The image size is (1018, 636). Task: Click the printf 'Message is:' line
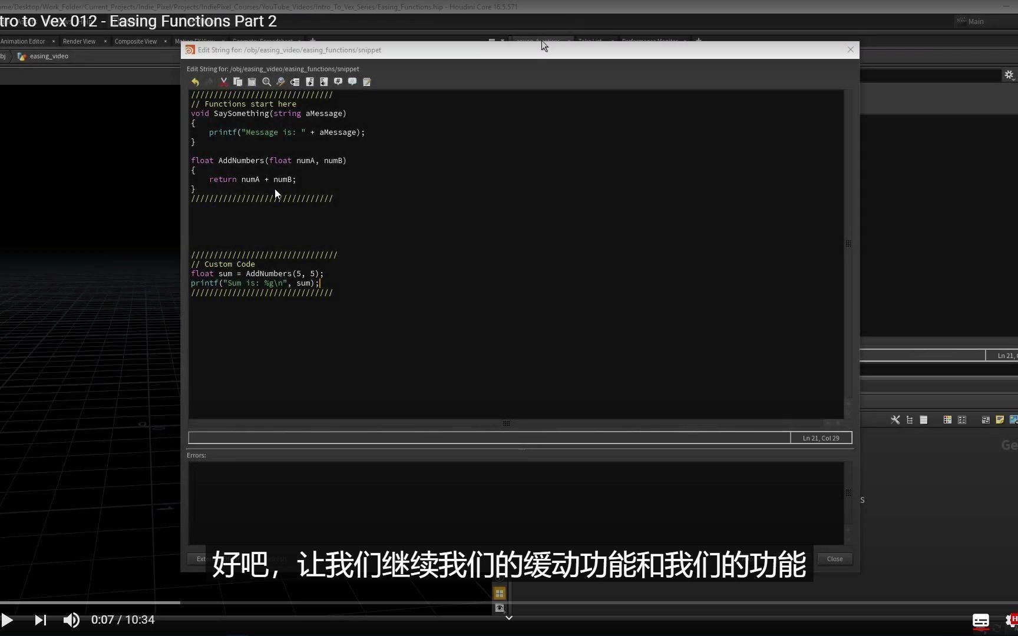287,132
